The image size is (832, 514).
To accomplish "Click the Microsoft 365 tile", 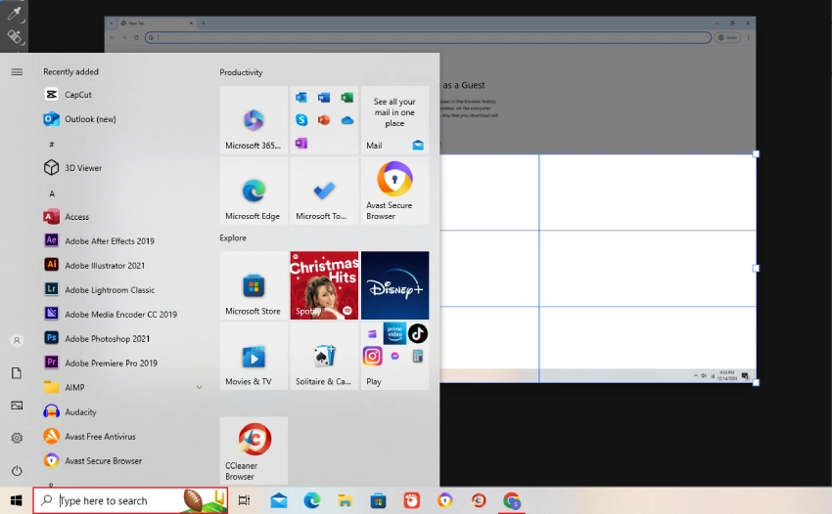I will pos(254,120).
